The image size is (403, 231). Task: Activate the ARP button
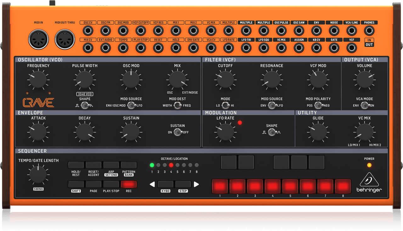coord(111,165)
